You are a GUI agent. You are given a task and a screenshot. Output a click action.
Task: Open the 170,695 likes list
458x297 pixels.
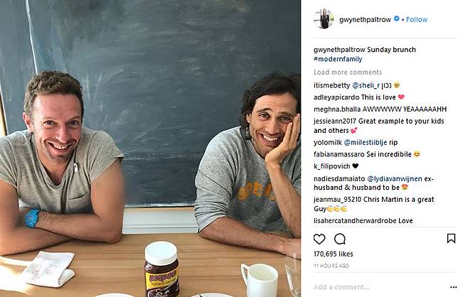(334, 254)
